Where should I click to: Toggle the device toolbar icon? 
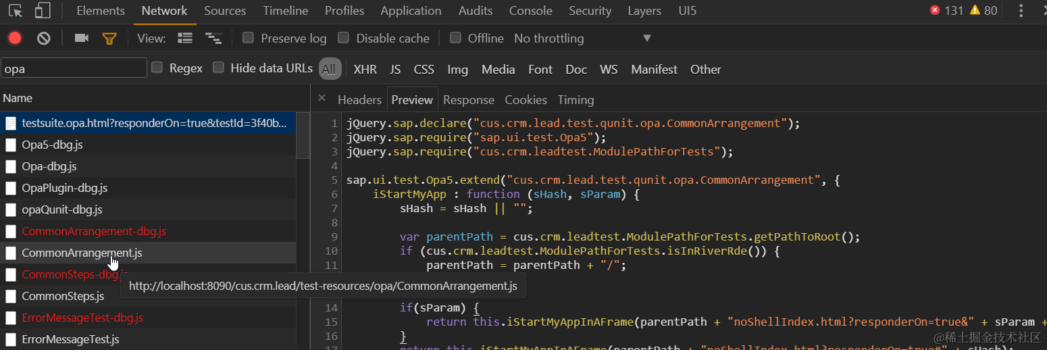43,11
